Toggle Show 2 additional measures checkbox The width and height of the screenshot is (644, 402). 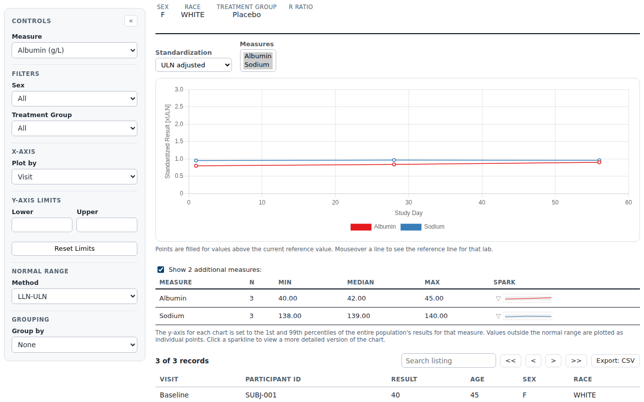pos(160,270)
